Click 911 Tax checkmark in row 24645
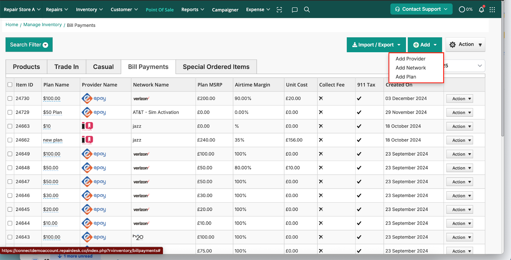511x260 pixels. pyautogui.click(x=359, y=209)
